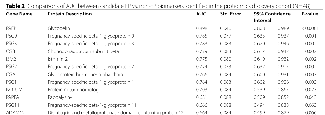Click the P-value column header
Screen dimensions: 325x115
point(310,14)
